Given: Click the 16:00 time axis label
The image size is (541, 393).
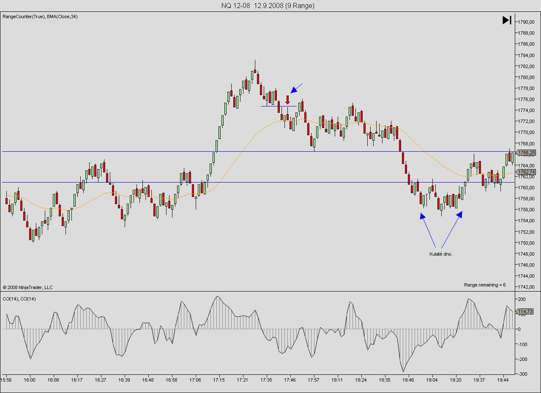Looking at the screenshot, I should [30, 380].
